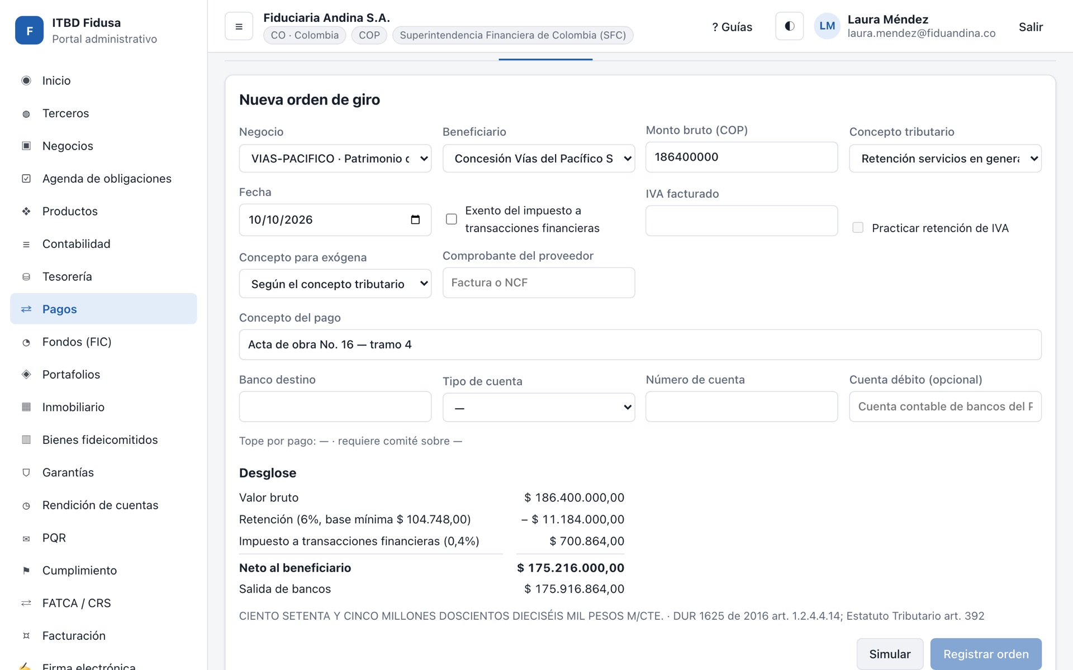Screen dimensions: 1073x670
Task: Open the Guías help link
Action: click(x=732, y=27)
